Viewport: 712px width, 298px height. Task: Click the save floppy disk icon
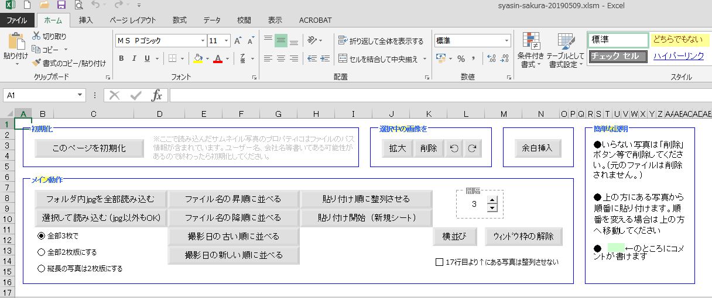(x=61, y=6)
